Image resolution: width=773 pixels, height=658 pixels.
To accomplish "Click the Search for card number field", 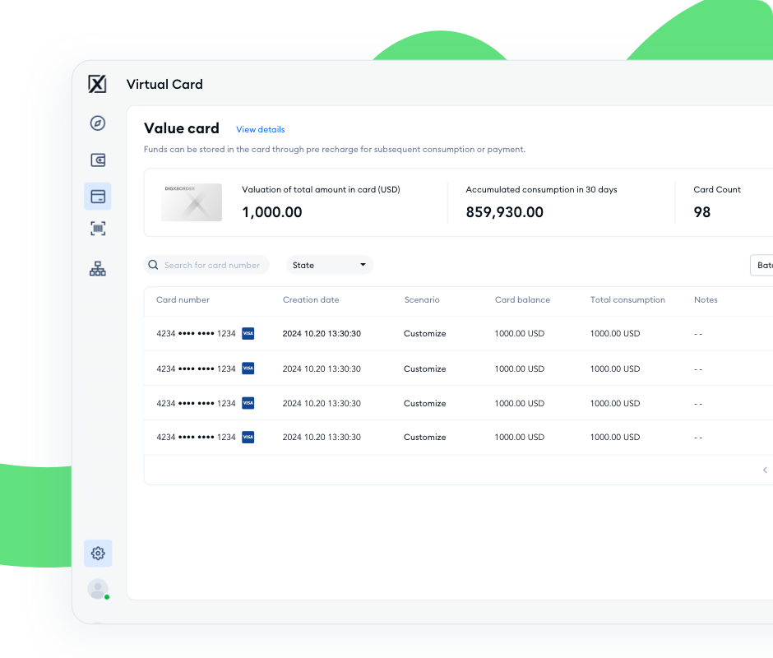I will 211,265.
